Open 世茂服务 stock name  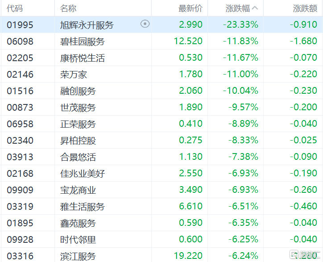click(x=78, y=108)
